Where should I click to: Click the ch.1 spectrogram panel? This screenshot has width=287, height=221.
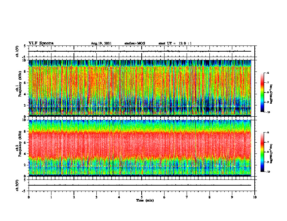pyautogui.click(x=140, y=88)
